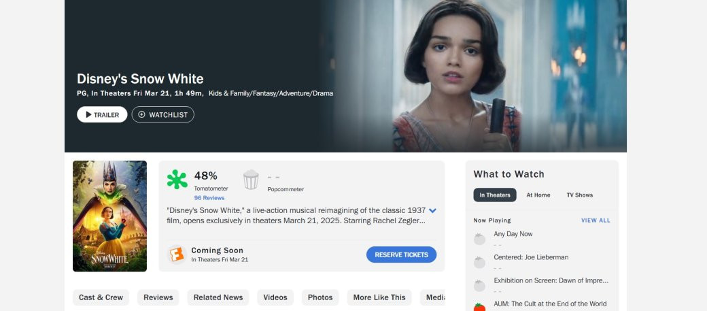Open View All now playing list
The height and width of the screenshot is (311, 707).
pos(595,220)
